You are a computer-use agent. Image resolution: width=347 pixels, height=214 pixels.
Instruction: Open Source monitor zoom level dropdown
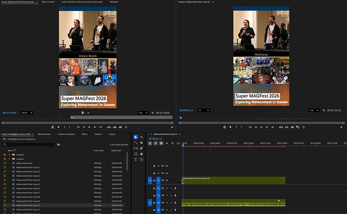(27, 113)
